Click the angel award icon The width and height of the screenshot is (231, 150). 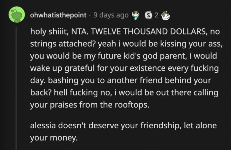coord(135,15)
